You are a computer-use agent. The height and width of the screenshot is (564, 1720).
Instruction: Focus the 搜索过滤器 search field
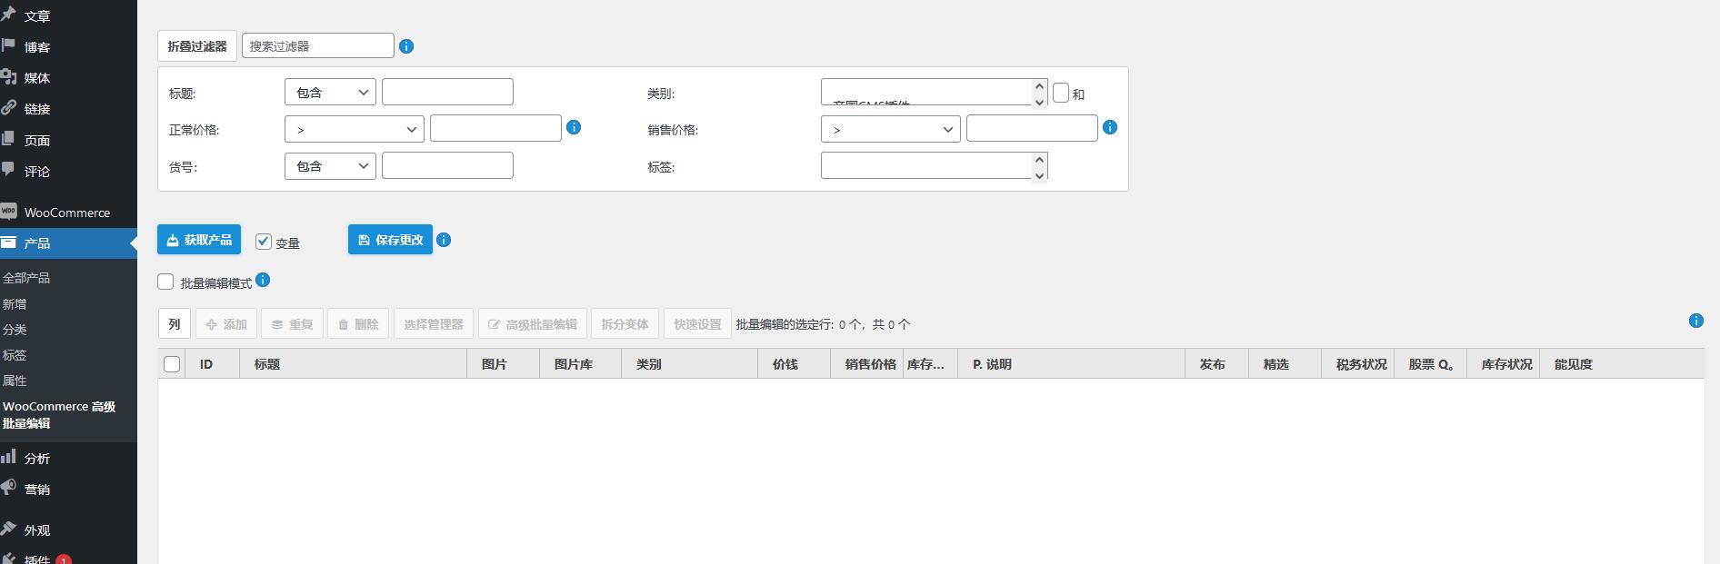click(318, 45)
